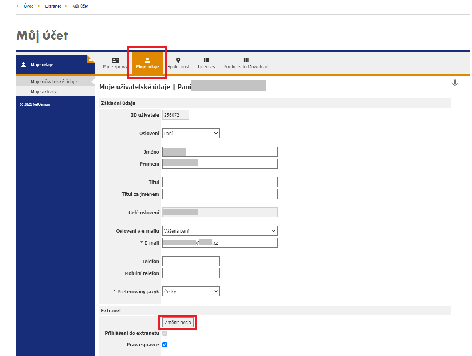Image resolution: width=472 pixels, height=356 pixels.
Task: Select the person icon beside Moje údaje header
Action: coord(24,65)
